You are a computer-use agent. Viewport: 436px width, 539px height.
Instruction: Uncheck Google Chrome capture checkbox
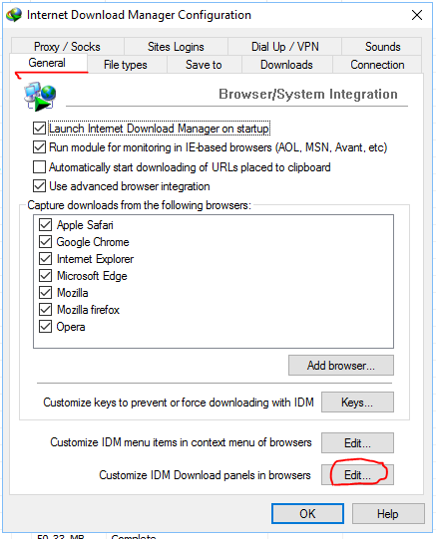click(45, 242)
